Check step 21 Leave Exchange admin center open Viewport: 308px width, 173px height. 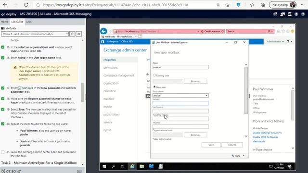(x=3, y=152)
